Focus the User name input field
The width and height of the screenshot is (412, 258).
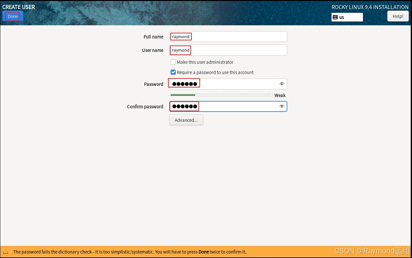(x=228, y=50)
